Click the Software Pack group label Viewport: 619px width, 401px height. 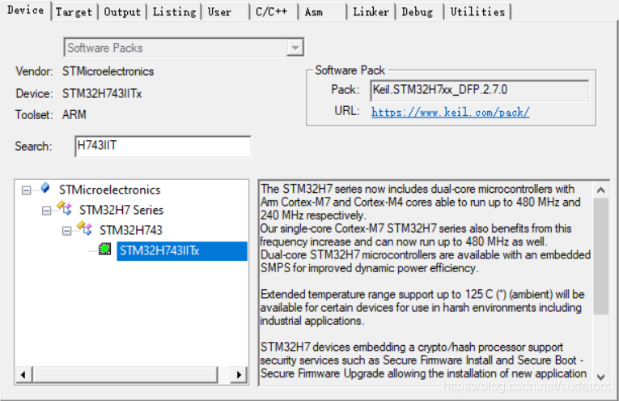350,70
